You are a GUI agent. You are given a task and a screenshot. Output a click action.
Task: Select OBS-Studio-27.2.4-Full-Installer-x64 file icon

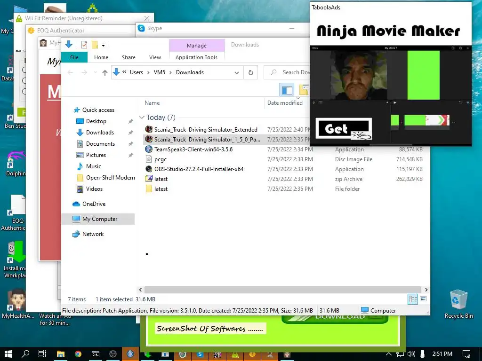pyautogui.click(x=149, y=169)
